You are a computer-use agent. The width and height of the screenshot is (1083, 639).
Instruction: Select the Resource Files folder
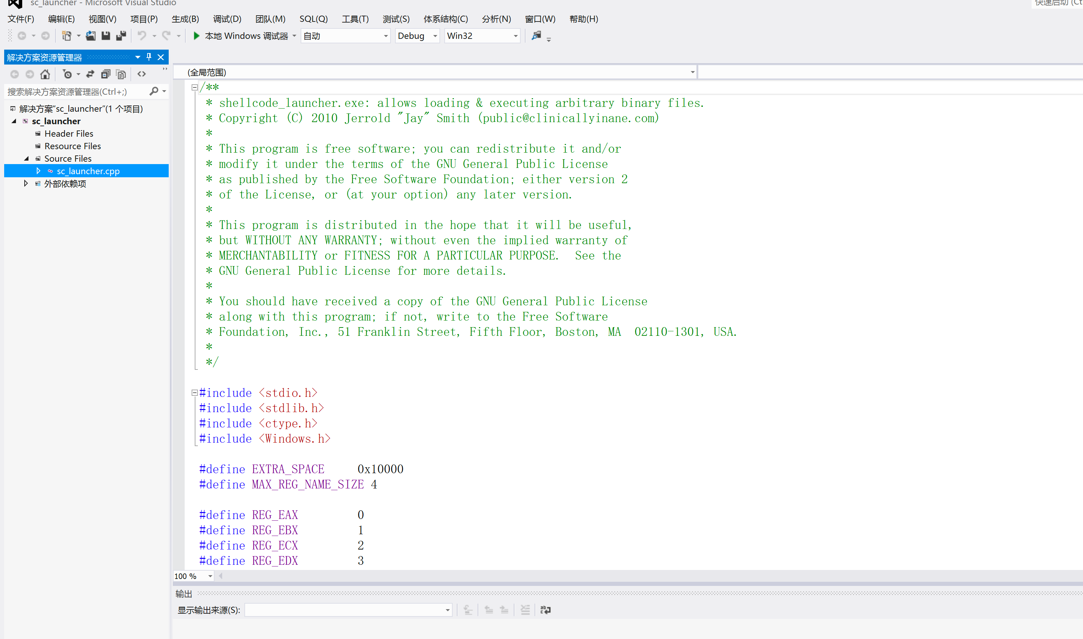click(x=73, y=146)
